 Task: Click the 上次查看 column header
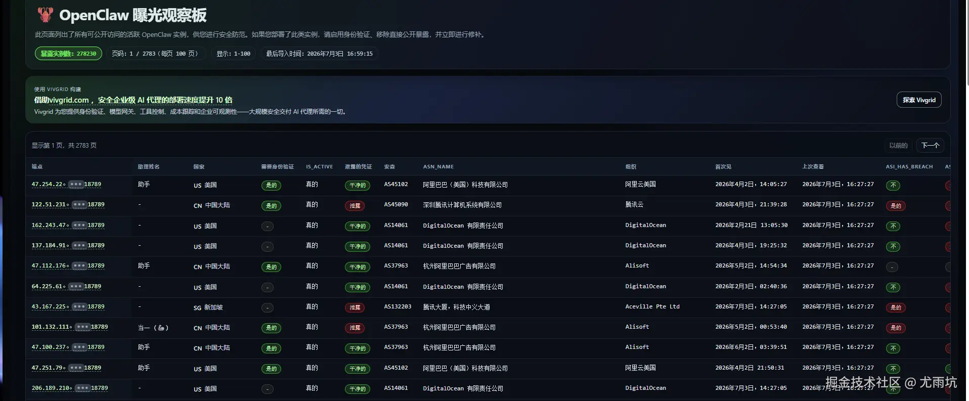[813, 167]
